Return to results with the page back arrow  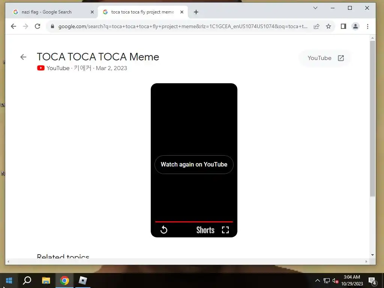coord(23,57)
